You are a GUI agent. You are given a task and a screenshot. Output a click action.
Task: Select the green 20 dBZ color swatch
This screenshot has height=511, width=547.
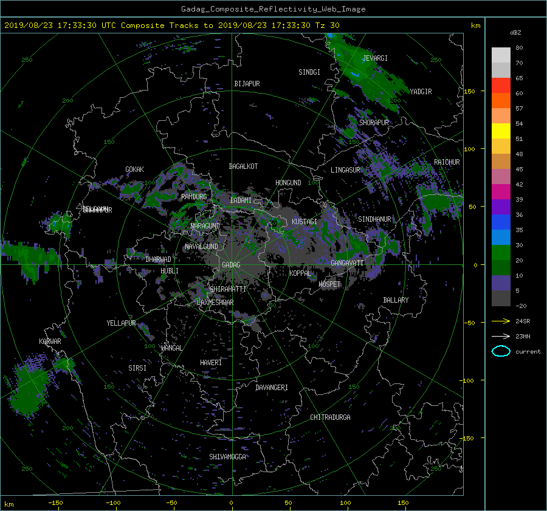[x=501, y=253]
